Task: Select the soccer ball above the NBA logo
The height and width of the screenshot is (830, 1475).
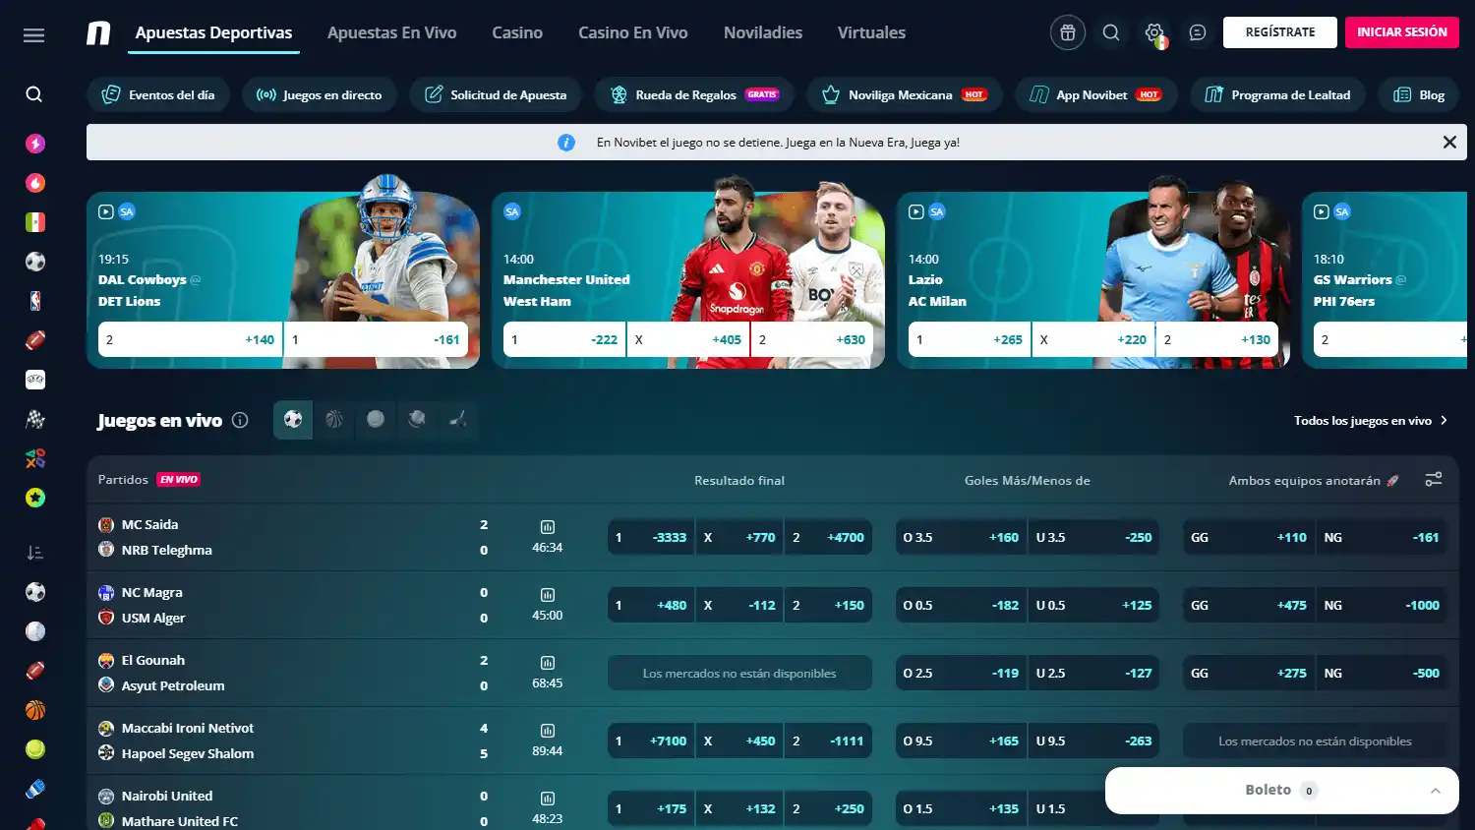Action: coord(35,262)
